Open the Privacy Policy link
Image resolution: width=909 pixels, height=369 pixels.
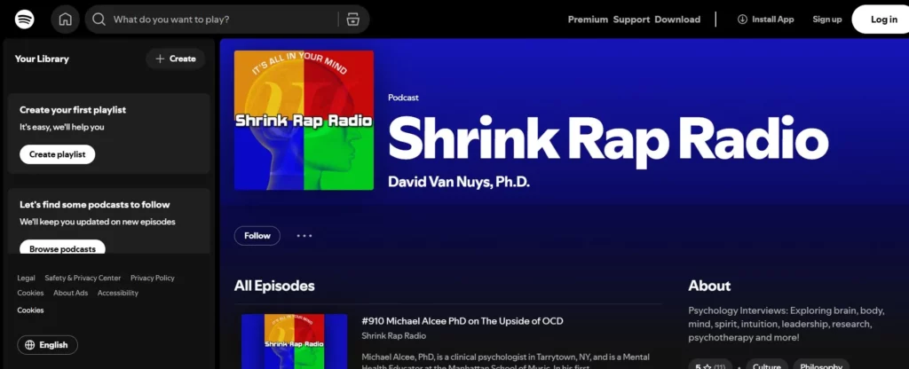(x=153, y=278)
